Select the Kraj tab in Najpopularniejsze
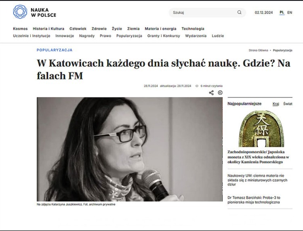Screen dimensions: 303x231 coord(276,104)
